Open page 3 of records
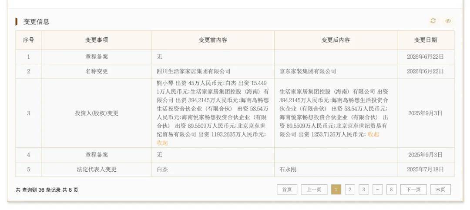Screen dimensions: 470x210 (x=363, y=190)
